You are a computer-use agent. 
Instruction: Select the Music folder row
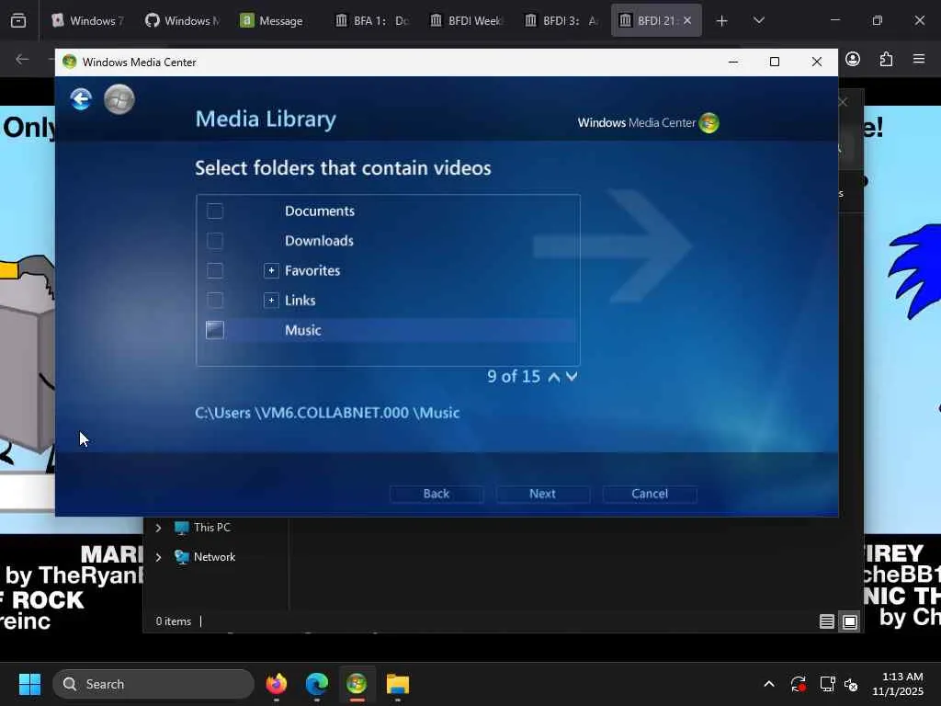coord(388,330)
